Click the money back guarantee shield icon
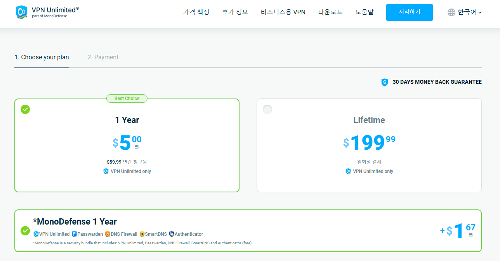Image resolution: width=500 pixels, height=261 pixels. [x=385, y=82]
